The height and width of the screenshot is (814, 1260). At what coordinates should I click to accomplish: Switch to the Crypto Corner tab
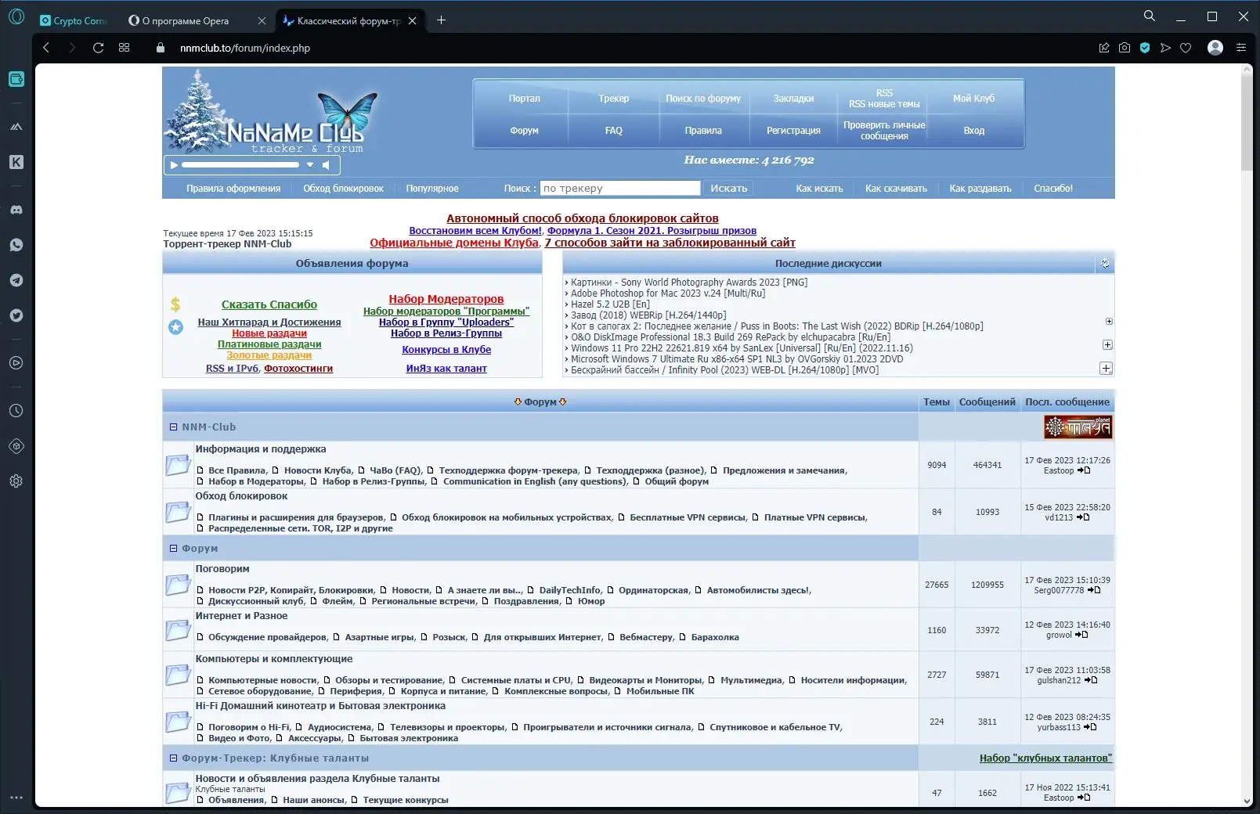(x=74, y=21)
